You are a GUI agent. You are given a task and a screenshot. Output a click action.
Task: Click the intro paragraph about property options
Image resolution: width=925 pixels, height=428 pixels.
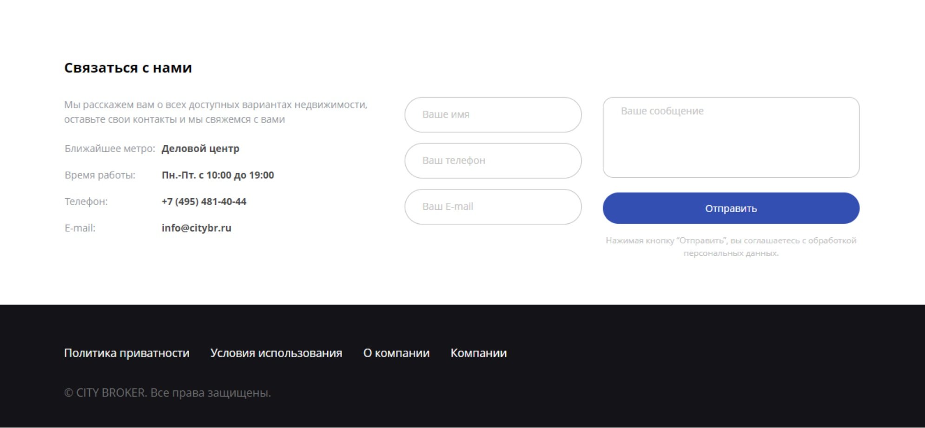pyautogui.click(x=216, y=112)
